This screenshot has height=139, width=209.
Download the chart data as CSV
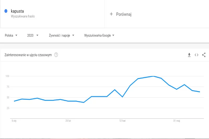(189, 55)
